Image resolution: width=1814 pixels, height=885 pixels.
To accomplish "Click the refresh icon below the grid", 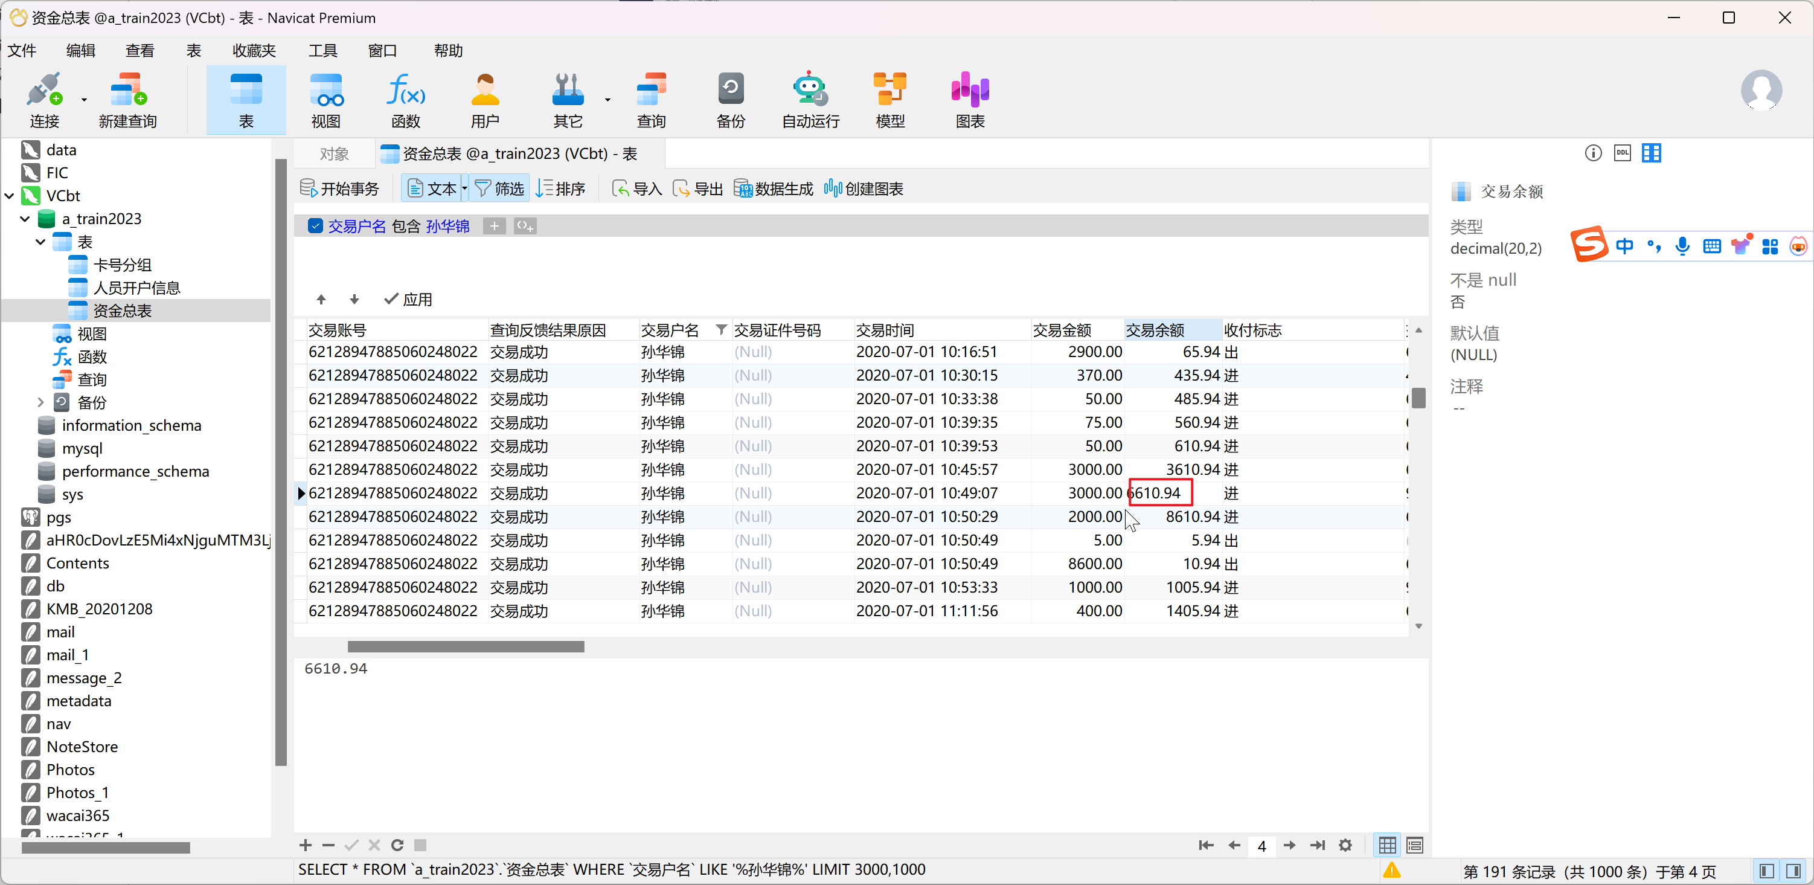I will point(397,845).
